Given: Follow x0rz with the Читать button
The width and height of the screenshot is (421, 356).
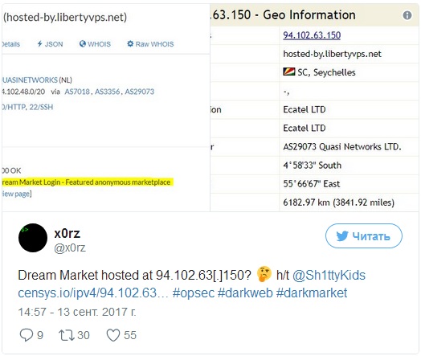Looking at the screenshot, I should 364,236.
